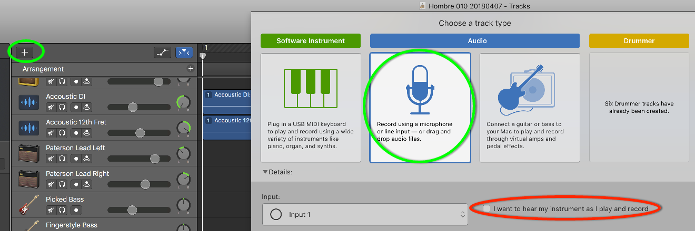
Task: Select the Accoustic DI audio region
Action: (227, 101)
